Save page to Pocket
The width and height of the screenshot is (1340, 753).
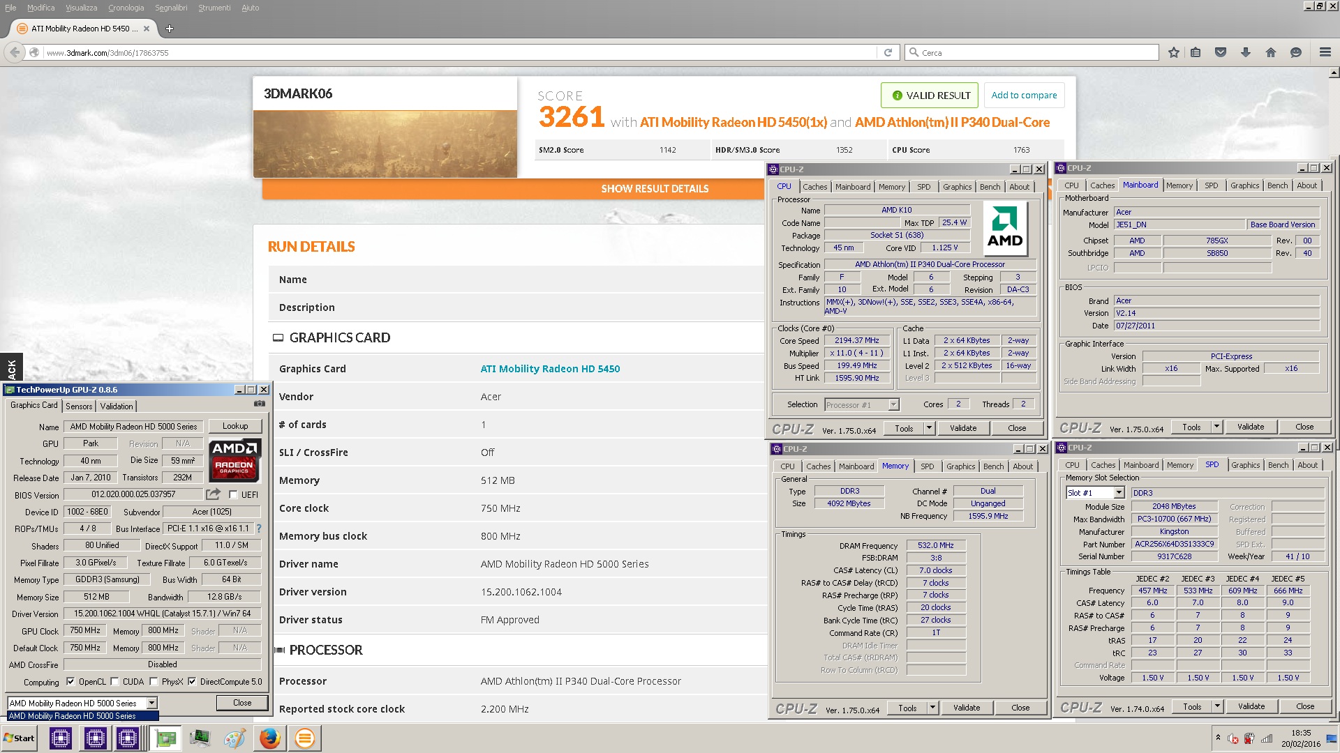point(1221,52)
